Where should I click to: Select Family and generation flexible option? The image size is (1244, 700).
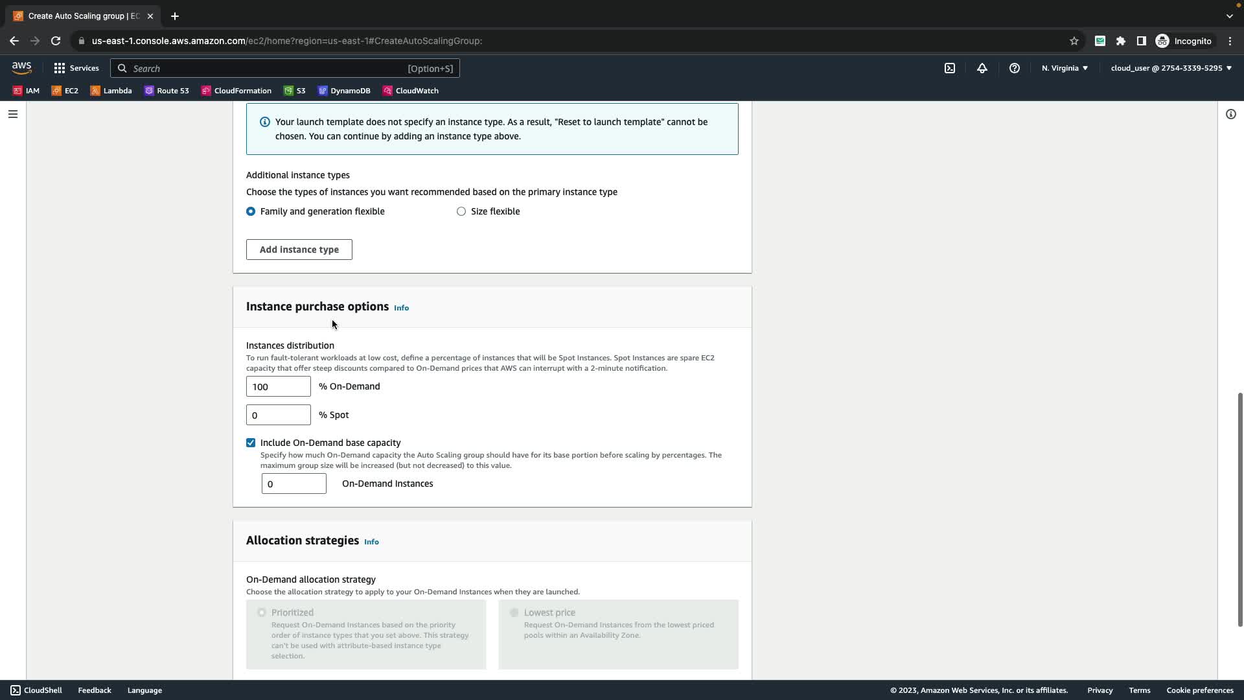[x=251, y=211]
